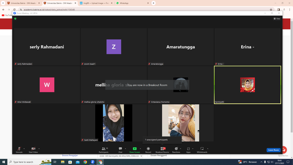Viewport: 293px width, 165px height.
Task: Select serly Rahmadani participant tile
Action: click(x=47, y=47)
